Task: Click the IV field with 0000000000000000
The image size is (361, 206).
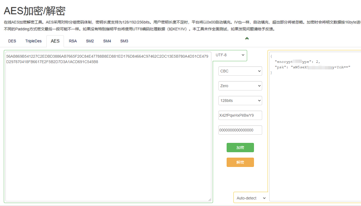Action: [x=240, y=130]
